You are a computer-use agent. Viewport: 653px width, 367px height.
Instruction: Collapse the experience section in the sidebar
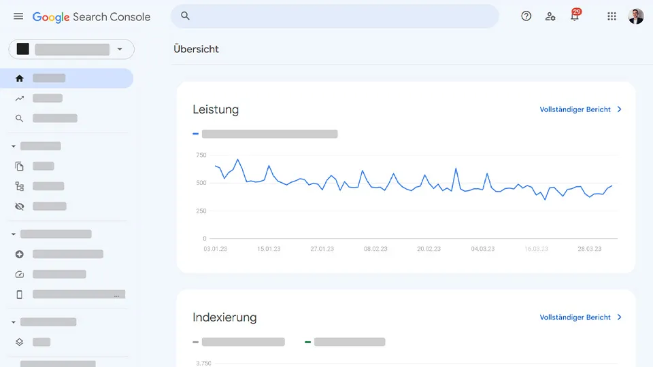[x=14, y=234]
